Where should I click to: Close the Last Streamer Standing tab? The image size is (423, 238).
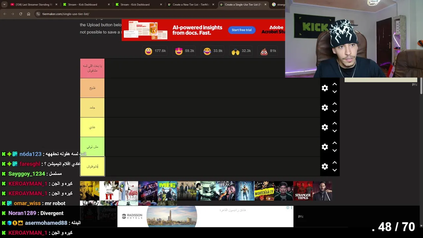click(57, 5)
